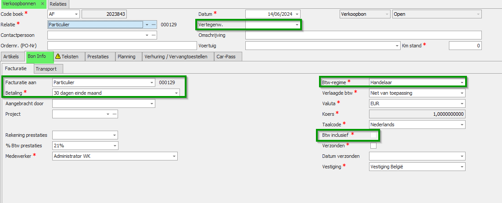
Task: Open the Valuta EUR dropdown
Action: click(462, 103)
